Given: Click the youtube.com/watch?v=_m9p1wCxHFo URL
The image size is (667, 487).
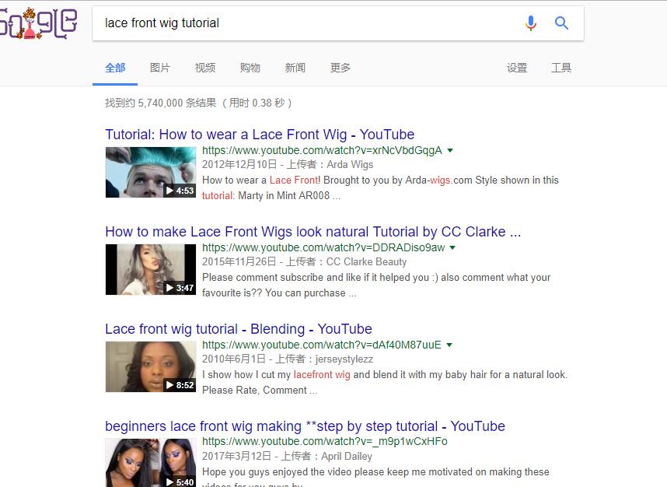Looking at the screenshot, I should pyautogui.click(x=325, y=441).
